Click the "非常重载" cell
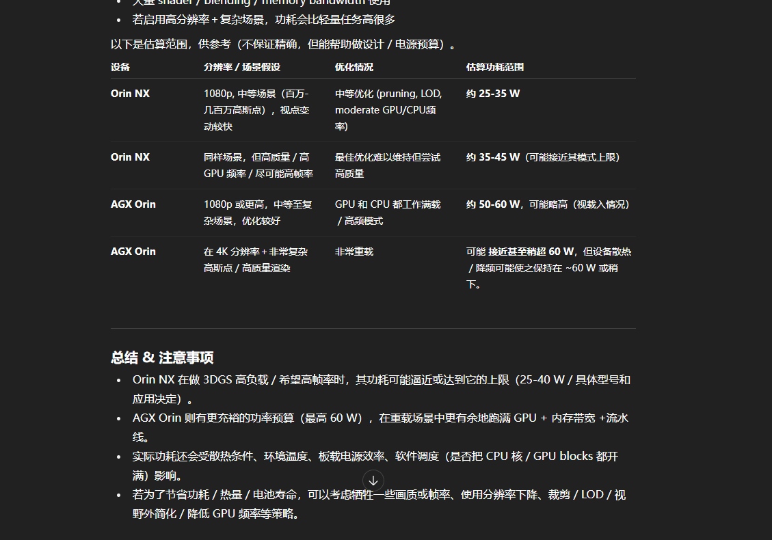This screenshot has width=772, height=540. point(354,252)
